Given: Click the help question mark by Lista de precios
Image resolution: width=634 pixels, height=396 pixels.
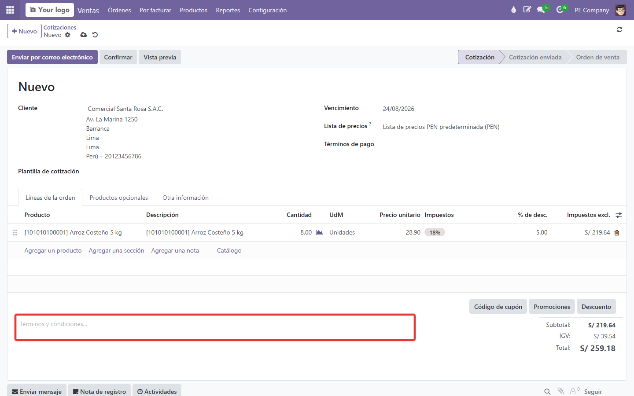Looking at the screenshot, I should pos(370,124).
